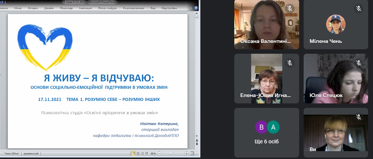Open the Вставка ribbon tab
373x159 pixels.
point(33,8)
